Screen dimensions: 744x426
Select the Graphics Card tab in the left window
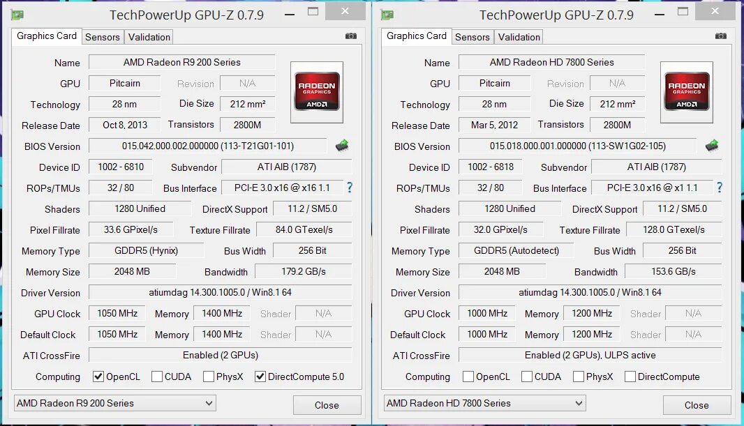[47, 36]
